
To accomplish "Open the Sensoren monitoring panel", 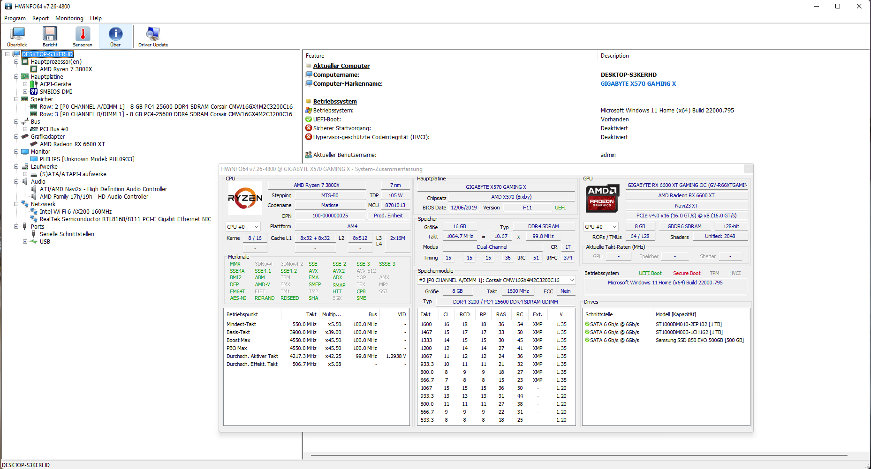I will 82,36.
